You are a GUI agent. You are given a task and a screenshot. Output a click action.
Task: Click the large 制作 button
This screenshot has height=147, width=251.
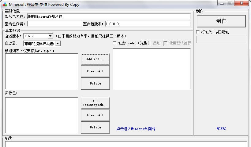pos(221,21)
